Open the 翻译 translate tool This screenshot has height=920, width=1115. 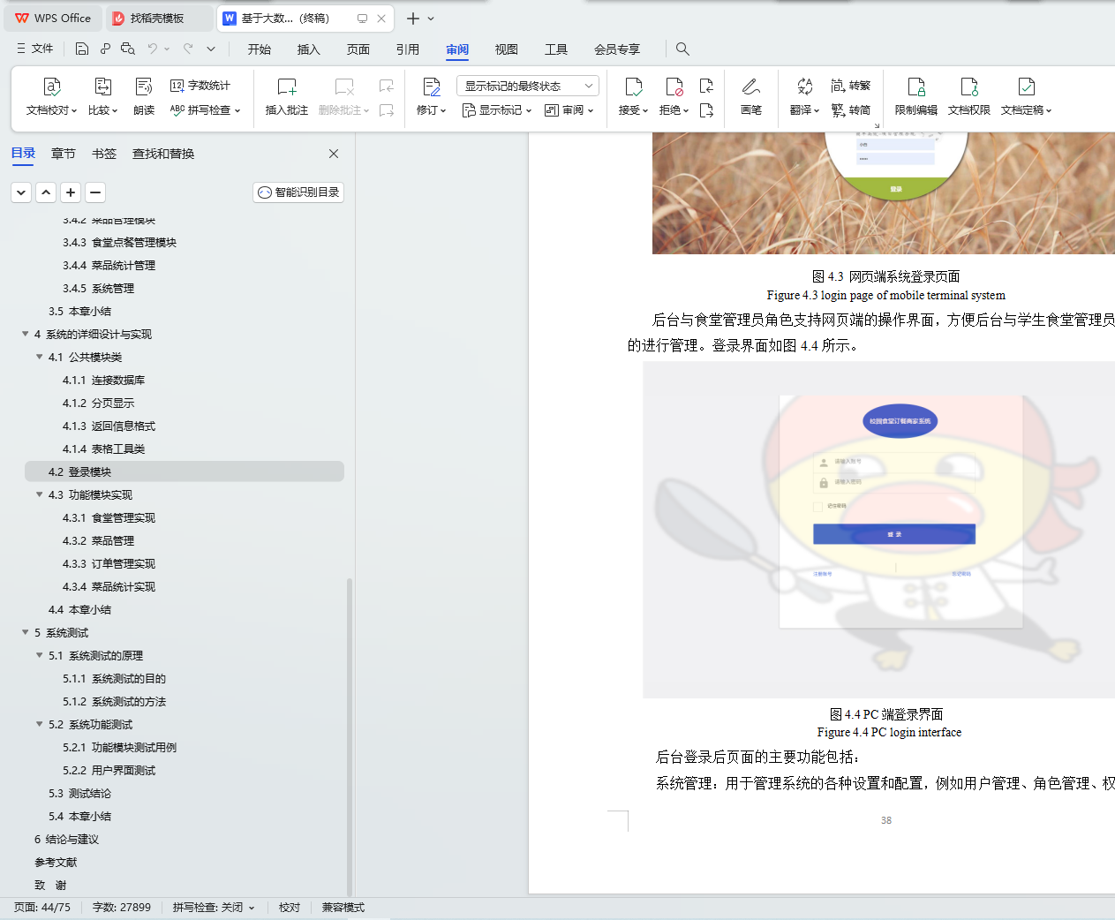pos(804,96)
